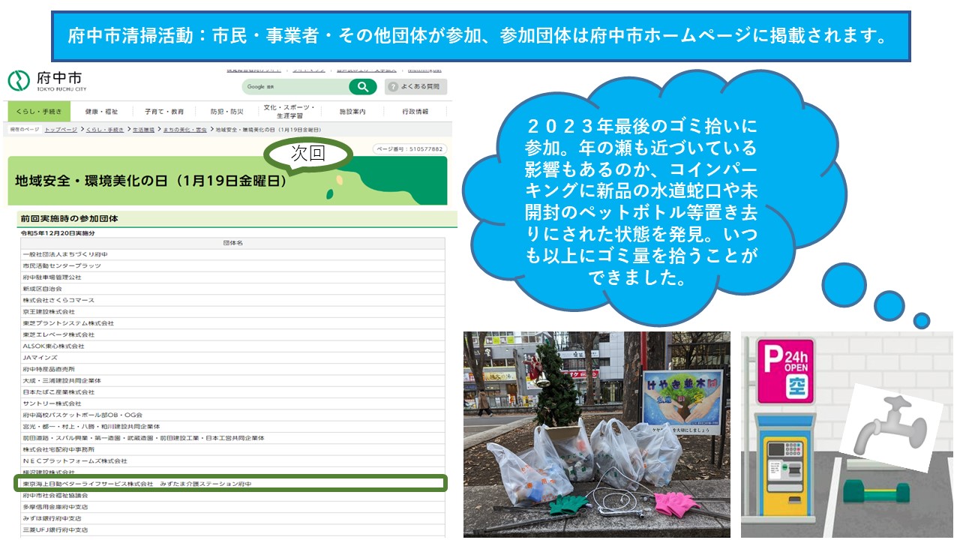Click the Fuchu City logo emblem
Image resolution: width=960 pixels, height=540 pixels.
tap(19, 81)
